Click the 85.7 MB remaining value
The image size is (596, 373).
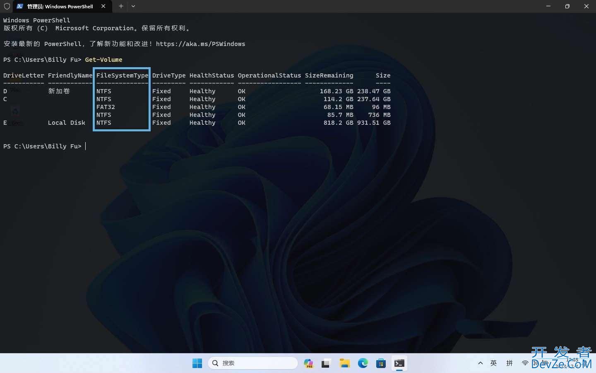point(340,115)
